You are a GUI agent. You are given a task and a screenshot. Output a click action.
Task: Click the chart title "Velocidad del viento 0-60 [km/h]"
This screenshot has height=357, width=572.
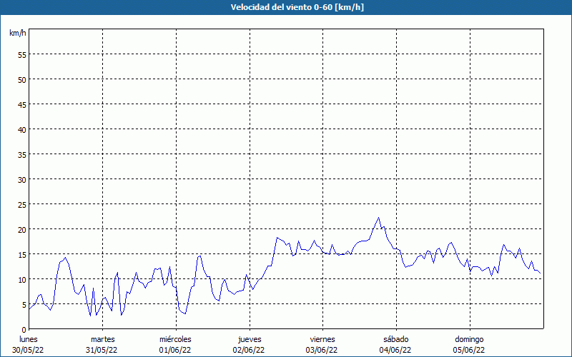297,7
